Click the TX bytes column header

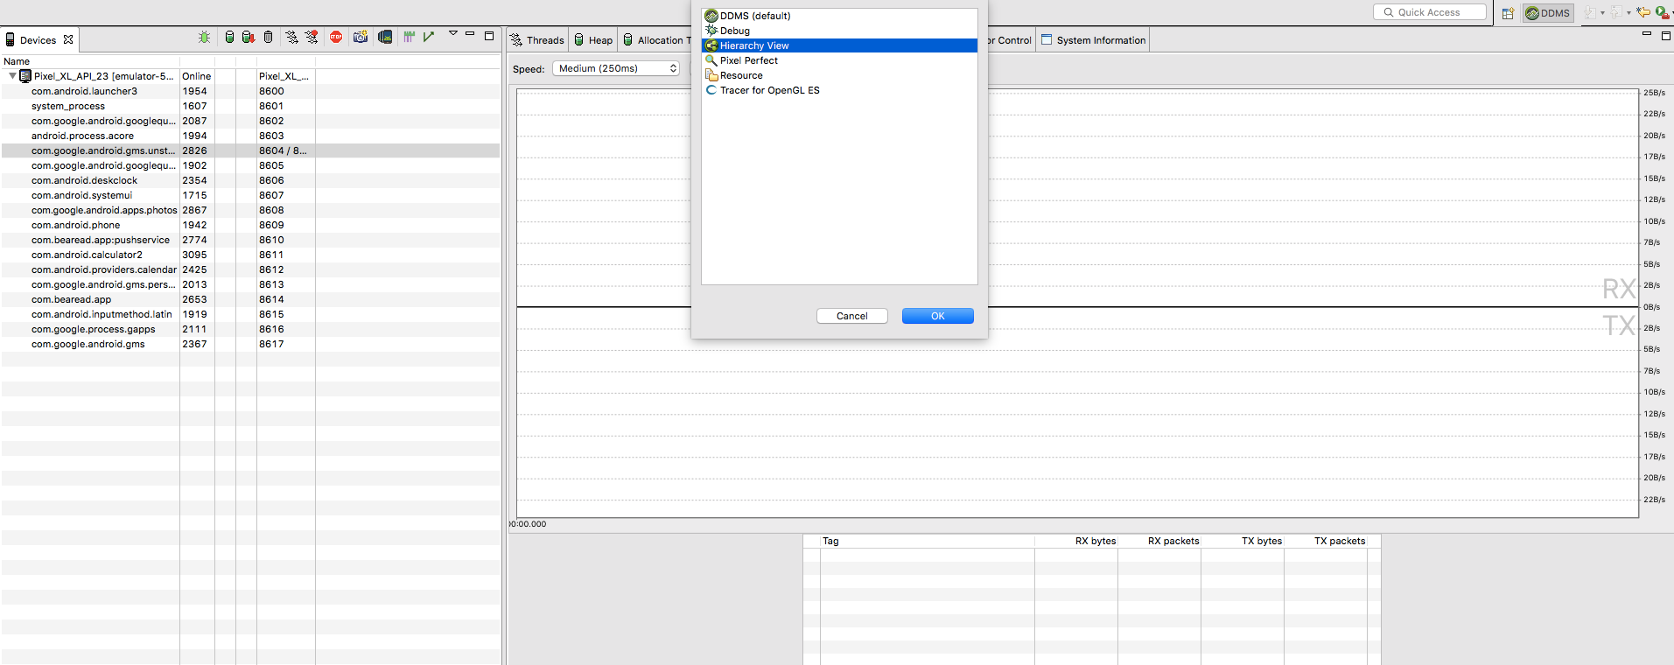coord(1243,541)
